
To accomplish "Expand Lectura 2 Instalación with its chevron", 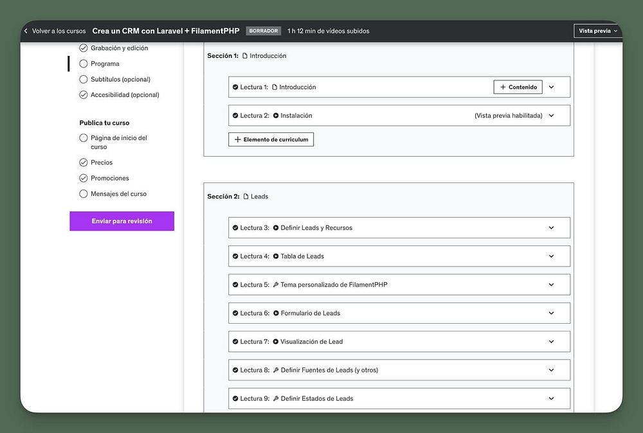I will click(x=552, y=116).
